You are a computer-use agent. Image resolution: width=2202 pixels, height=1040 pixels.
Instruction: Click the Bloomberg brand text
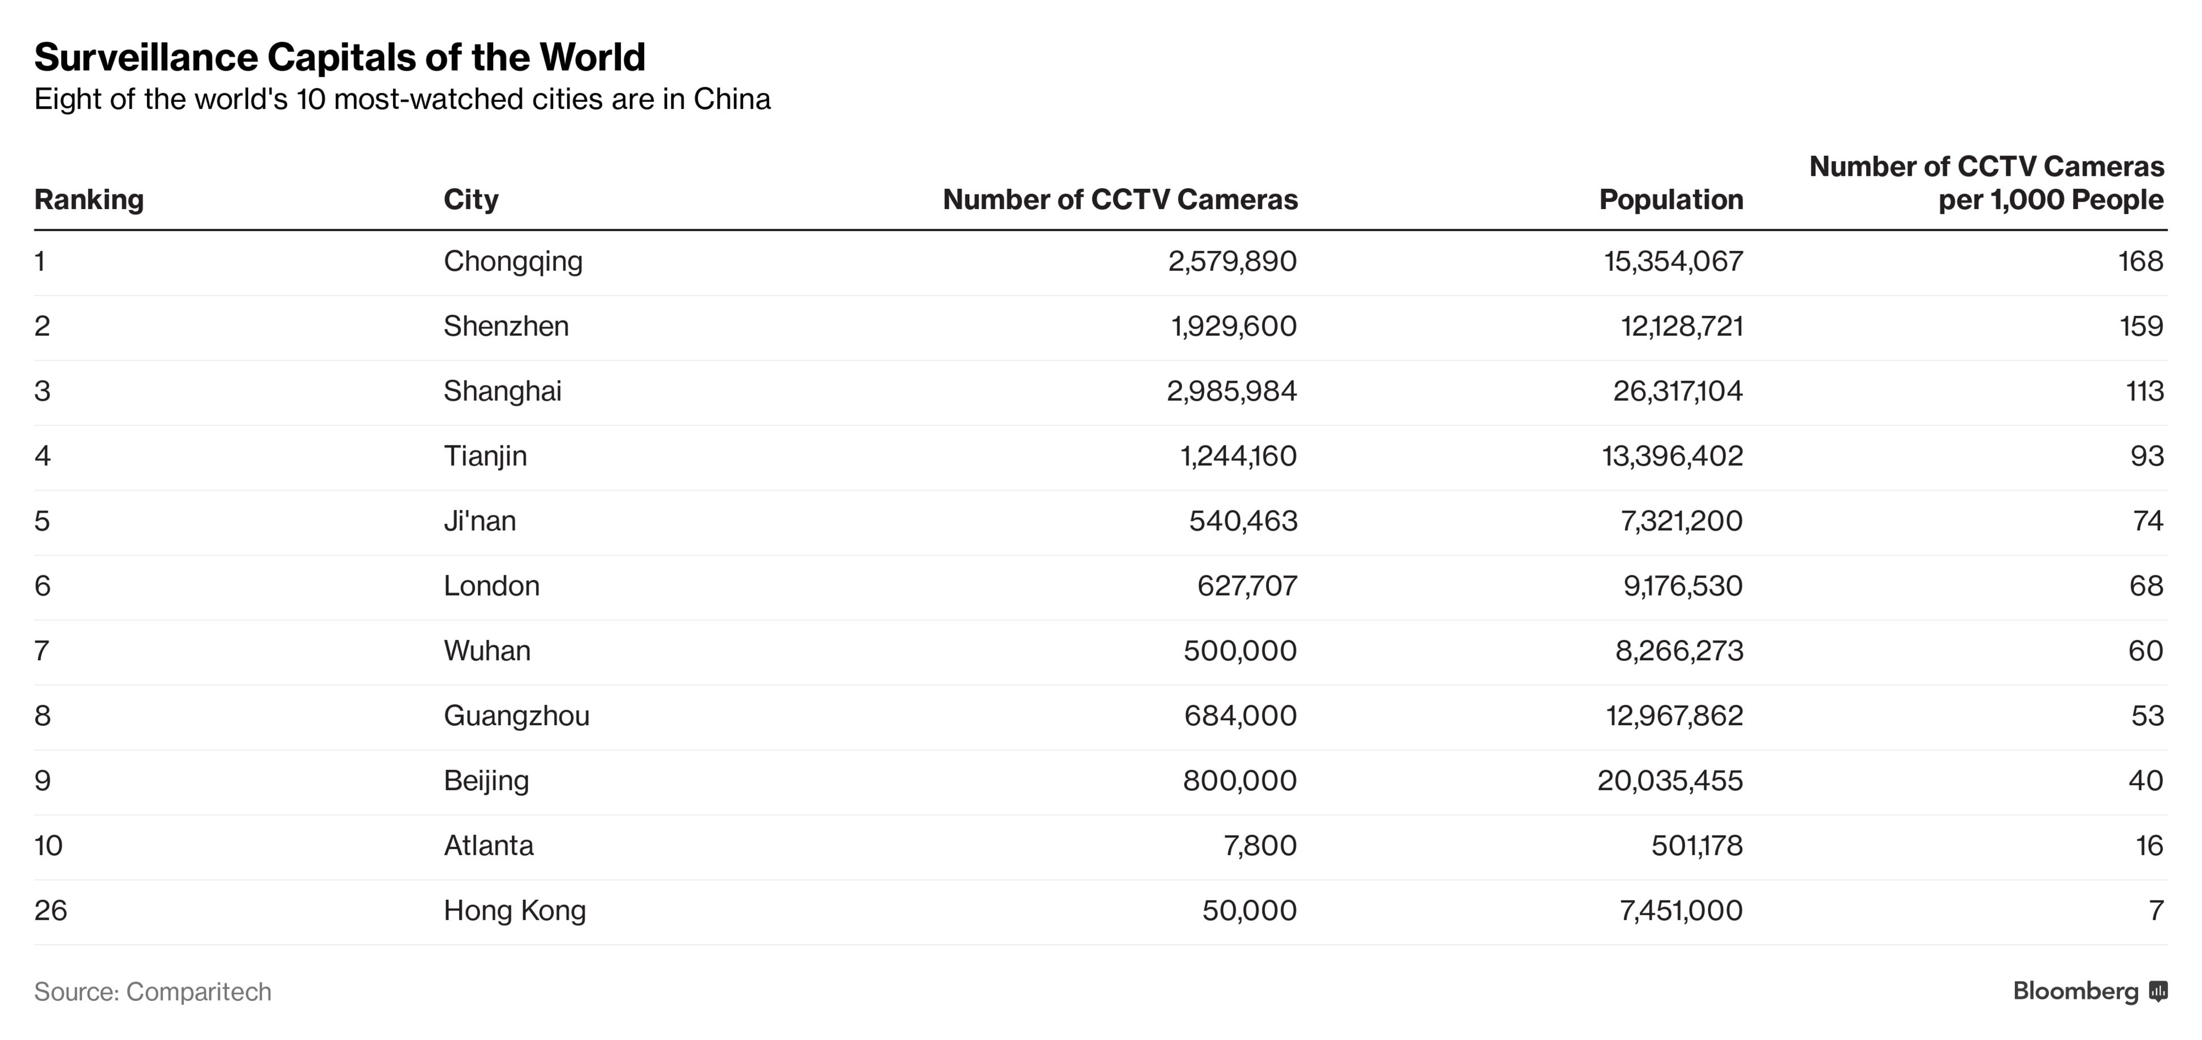click(x=2075, y=991)
